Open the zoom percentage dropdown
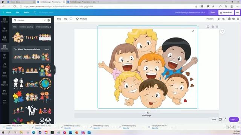 pyautogui.click(x=214, y=120)
